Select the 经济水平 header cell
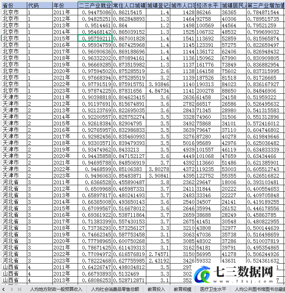This screenshot has width=285, height=293. click(208, 5)
